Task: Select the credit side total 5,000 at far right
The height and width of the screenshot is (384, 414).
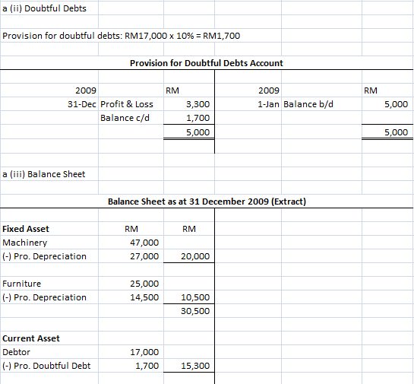Action: point(387,132)
